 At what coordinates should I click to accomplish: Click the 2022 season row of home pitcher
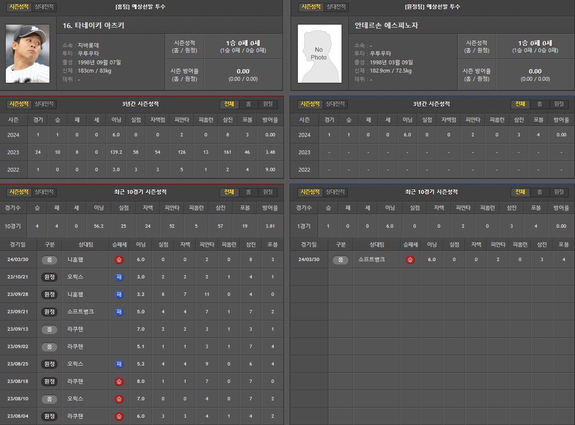pyautogui.click(x=141, y=170)
